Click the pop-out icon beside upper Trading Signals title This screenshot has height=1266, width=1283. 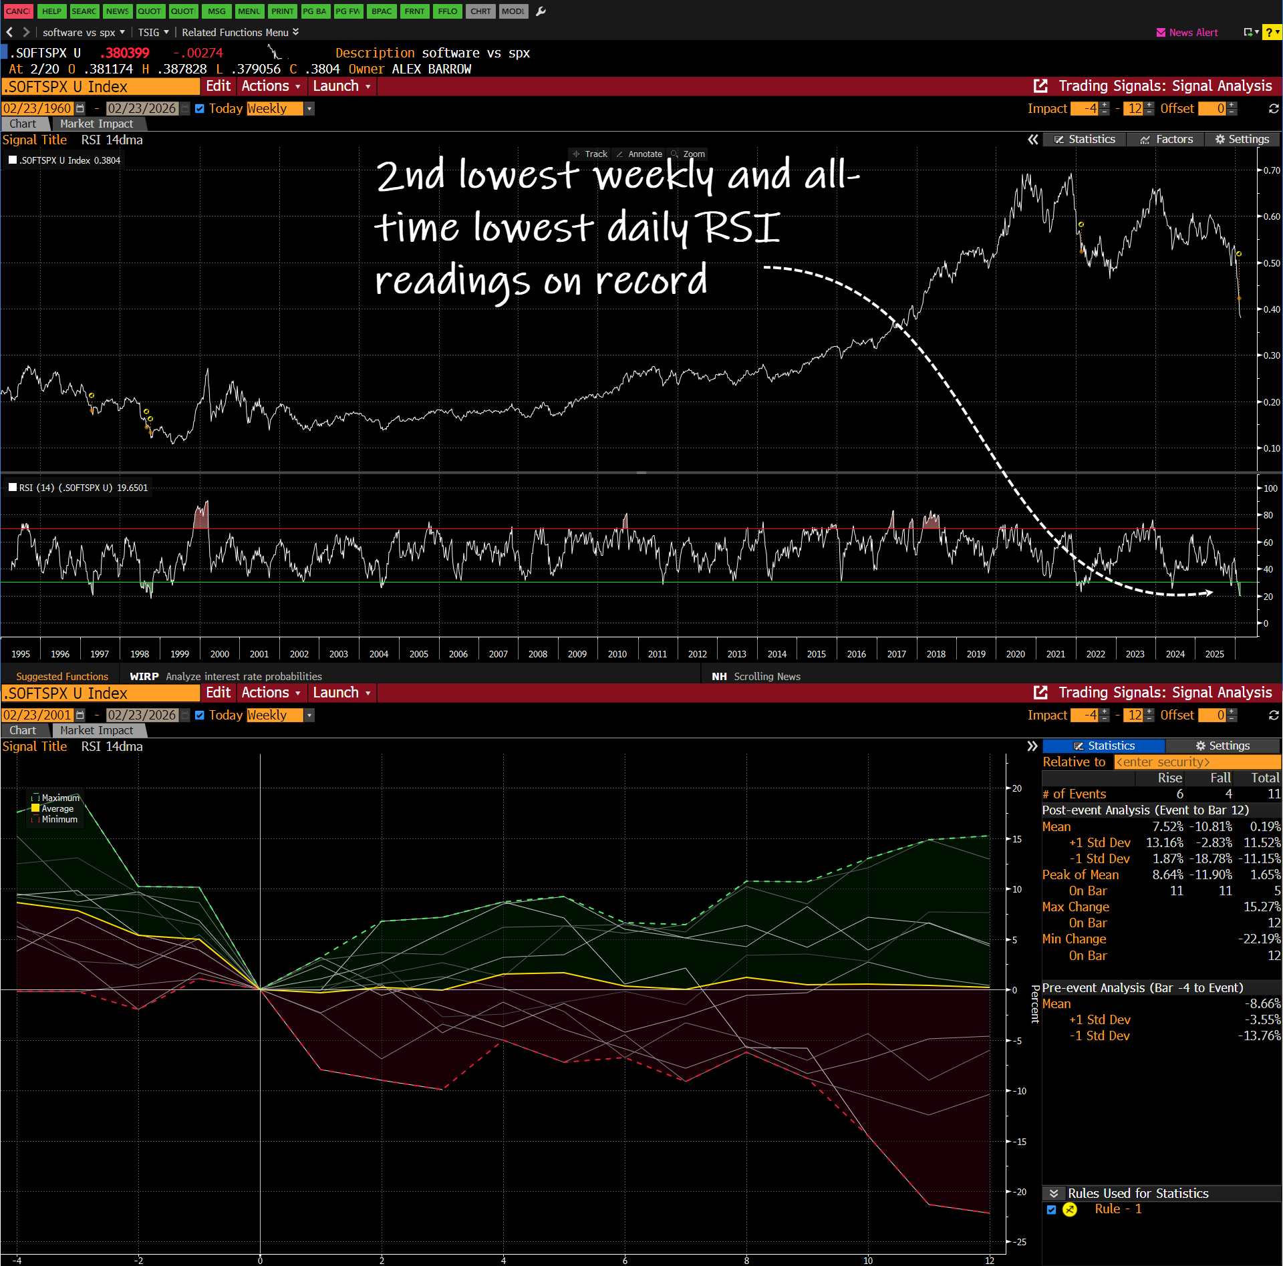click(x=1040, y=86)
